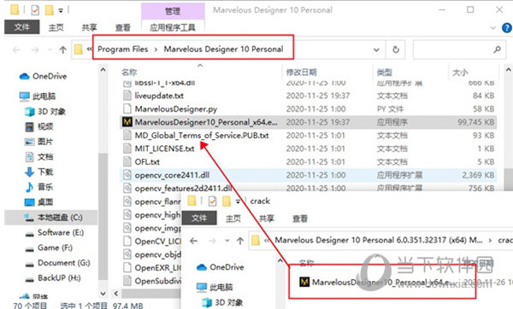Sort by the 大小 column header
This screenshot has width=513, height=309.
pos(460,73)
